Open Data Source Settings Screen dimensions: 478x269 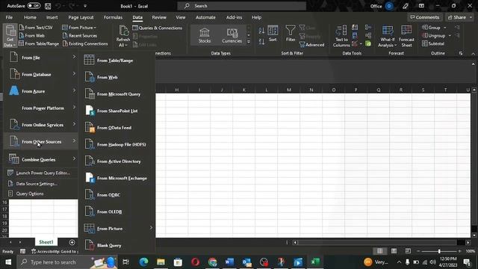tap(41, 184)
